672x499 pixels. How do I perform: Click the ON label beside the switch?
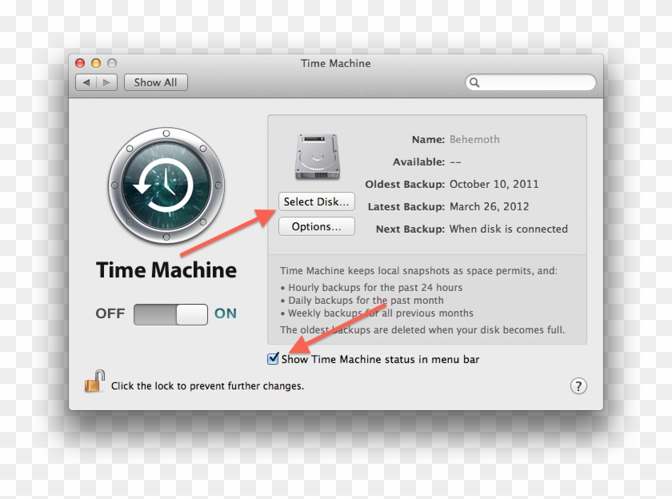point(226,313)
